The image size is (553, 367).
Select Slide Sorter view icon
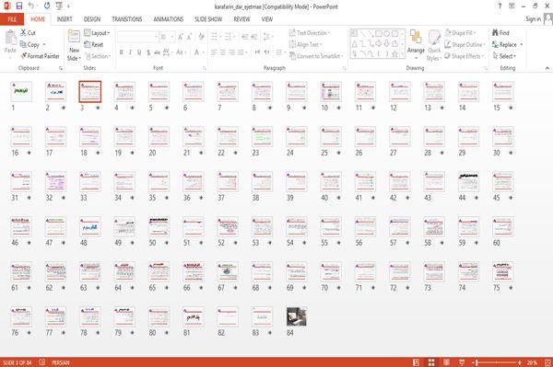click(x=431, y=362)
